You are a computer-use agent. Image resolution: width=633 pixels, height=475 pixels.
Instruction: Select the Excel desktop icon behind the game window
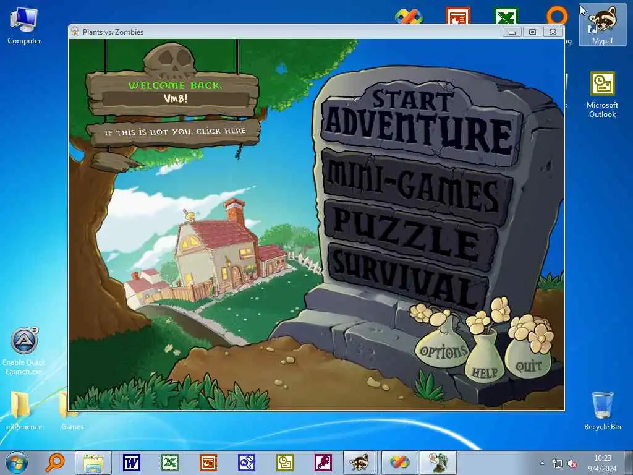(x=506, y=15)
